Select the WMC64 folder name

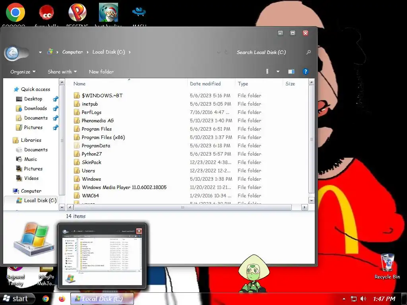(x=90, y=195)
